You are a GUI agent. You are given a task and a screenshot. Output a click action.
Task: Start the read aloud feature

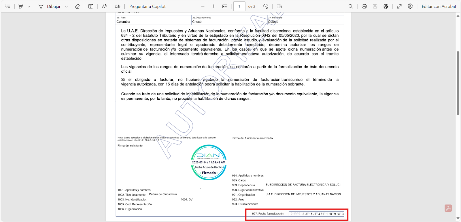click(104, 6)
